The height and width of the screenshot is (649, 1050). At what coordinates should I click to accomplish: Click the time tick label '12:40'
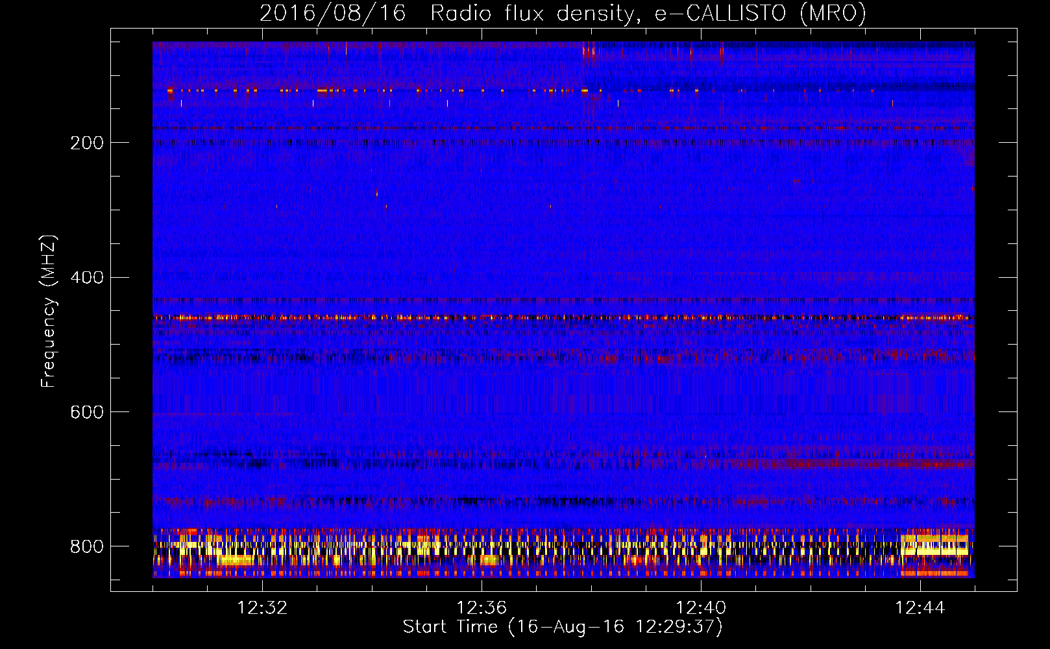pyautogui.click(x=701, y=608)
